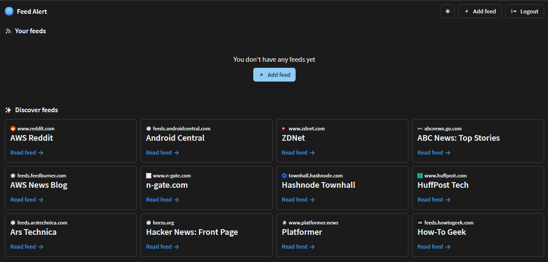Click the Platformer card title
The height and width of the screenshot is (262, 548).
click(x=302, y=232)
